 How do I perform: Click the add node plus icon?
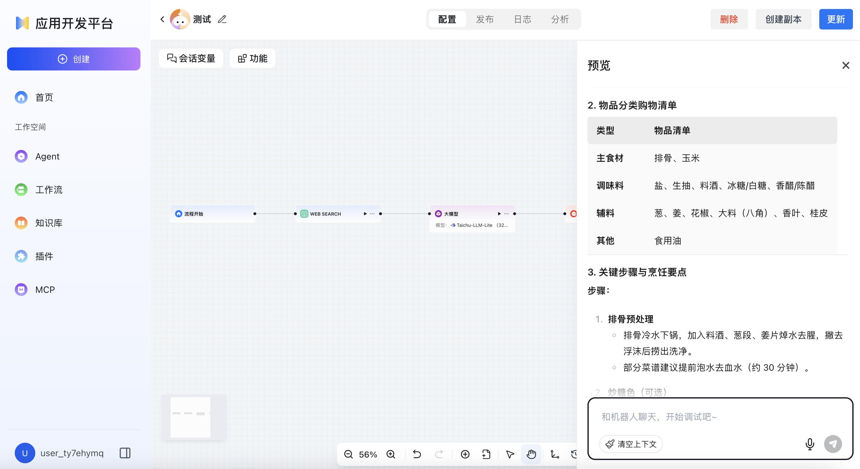(465, 454)
